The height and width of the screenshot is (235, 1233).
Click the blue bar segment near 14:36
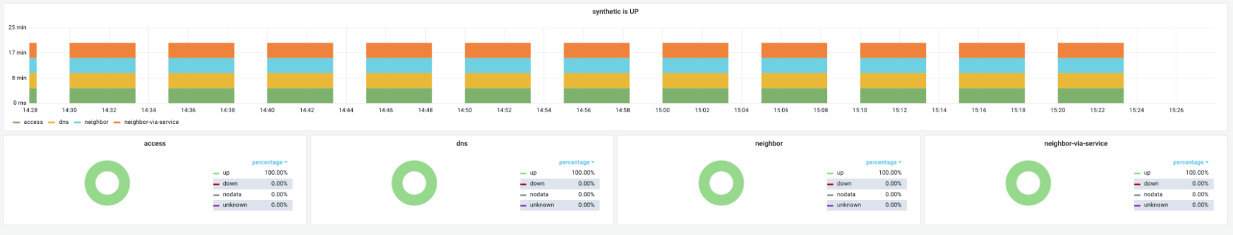click(x=201, y=65)
